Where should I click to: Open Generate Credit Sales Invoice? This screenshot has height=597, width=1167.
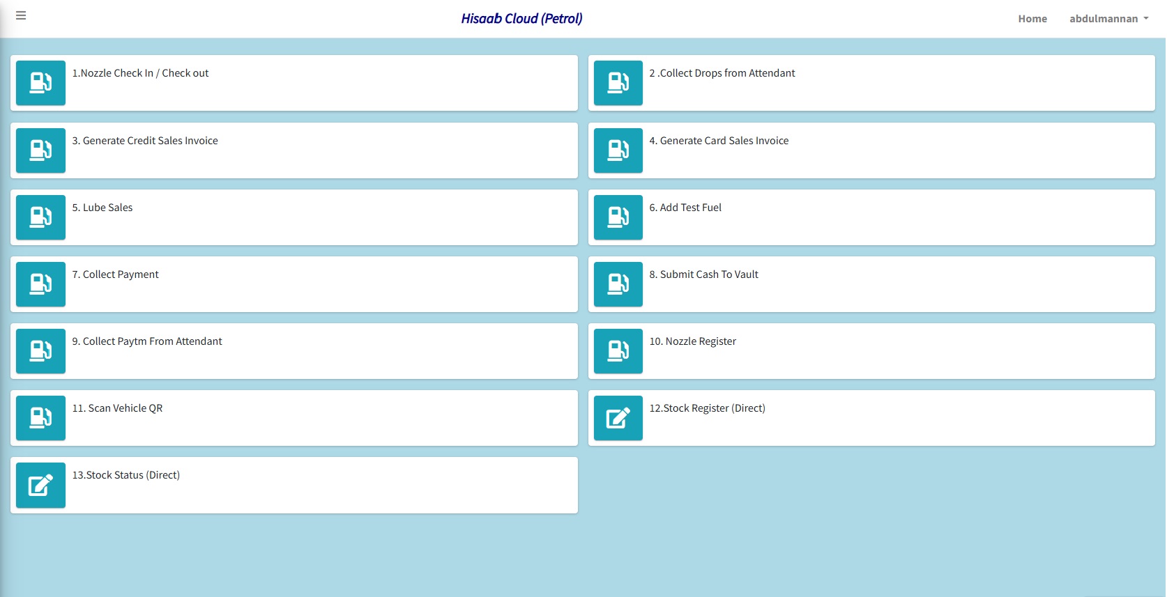coord(145,141)
